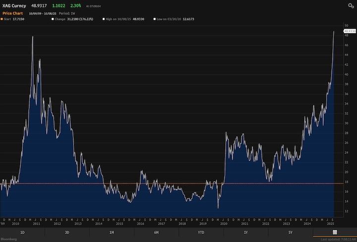357x242 pixels.
Task: Switch to the 6M range tab
Action: click(156, 232)
